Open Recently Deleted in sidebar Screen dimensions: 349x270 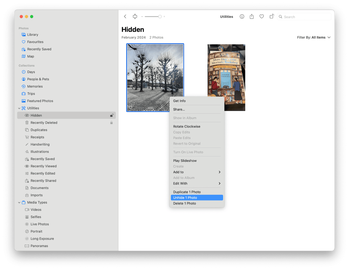coord(44,123)
